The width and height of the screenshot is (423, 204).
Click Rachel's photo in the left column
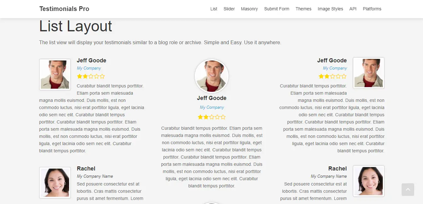tap(55, 183)
